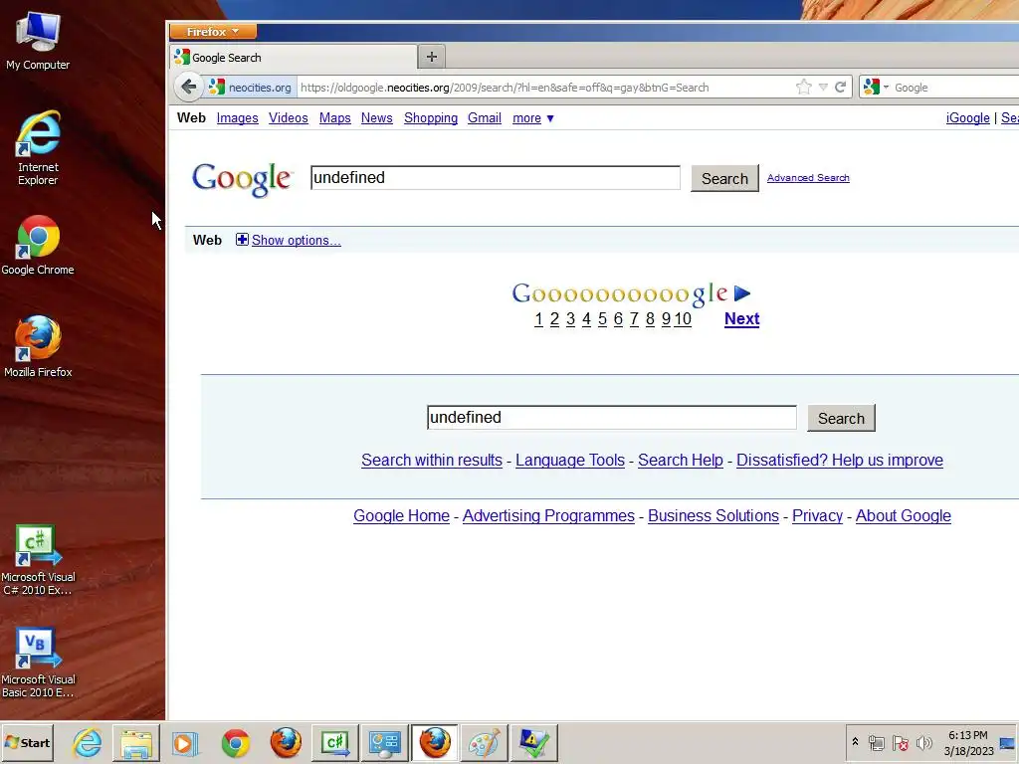Switch to active Firefox window in taskbar
The height and width of the screenshot is (764, 1019).
coord(435,742)
